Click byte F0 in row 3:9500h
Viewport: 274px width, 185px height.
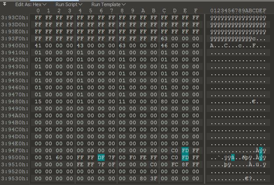[133, 157]
